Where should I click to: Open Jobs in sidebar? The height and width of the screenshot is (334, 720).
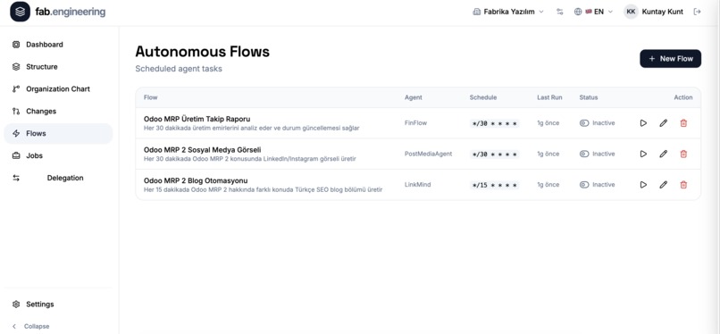[x=58, y=155]
